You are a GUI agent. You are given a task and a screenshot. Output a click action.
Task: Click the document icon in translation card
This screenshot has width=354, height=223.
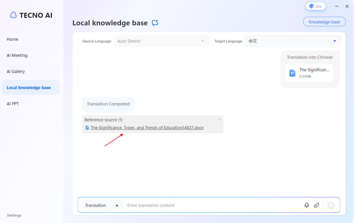pos(292,73)
